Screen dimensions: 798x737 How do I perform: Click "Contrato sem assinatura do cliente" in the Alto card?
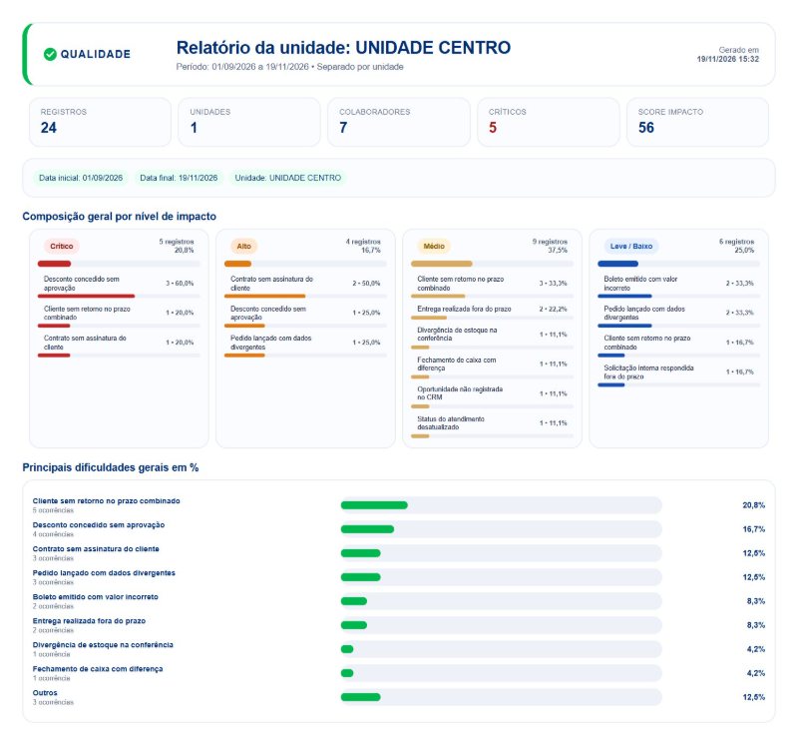coord(271,284)
